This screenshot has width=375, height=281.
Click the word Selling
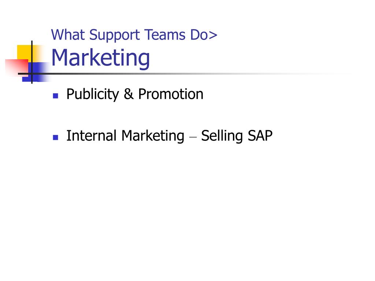click(222, 136)
